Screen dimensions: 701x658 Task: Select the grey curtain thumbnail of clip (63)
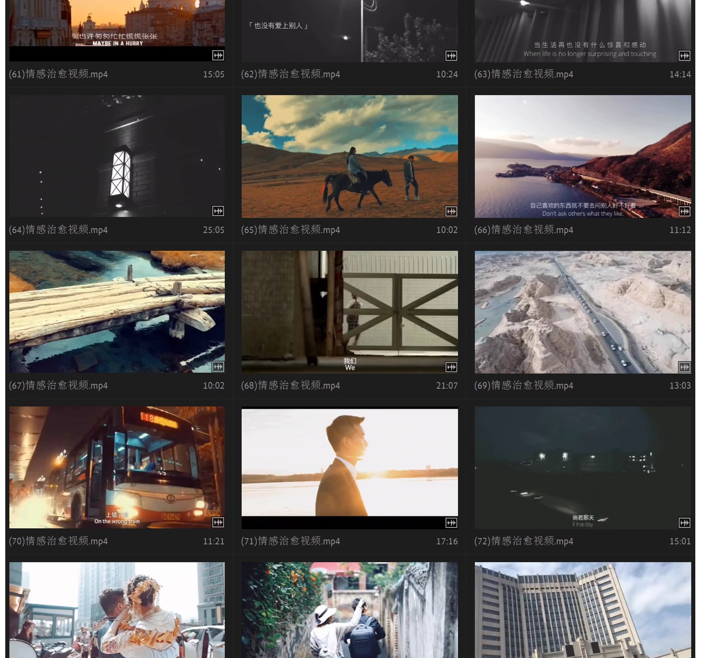(x=583, y=30)
